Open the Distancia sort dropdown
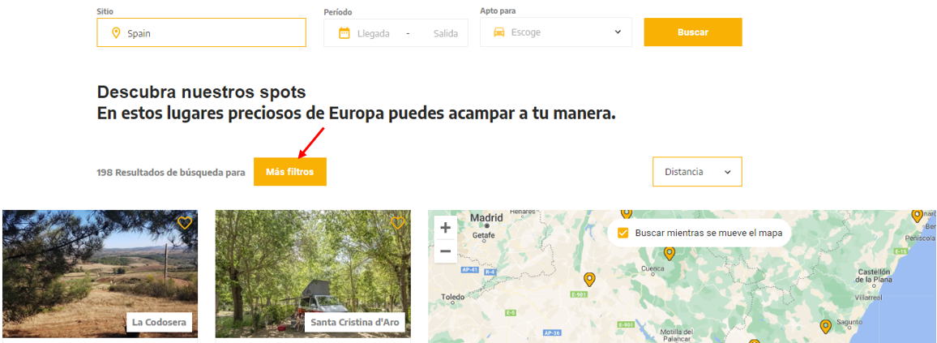The width and height of the screenshot is (937, 343). point(697,172)
